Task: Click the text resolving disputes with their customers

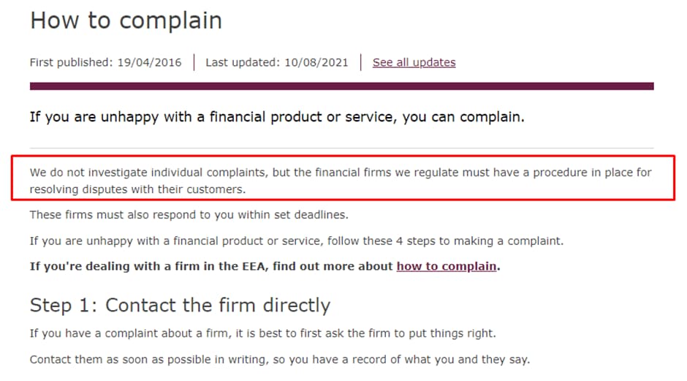Action: pos(137,189)
